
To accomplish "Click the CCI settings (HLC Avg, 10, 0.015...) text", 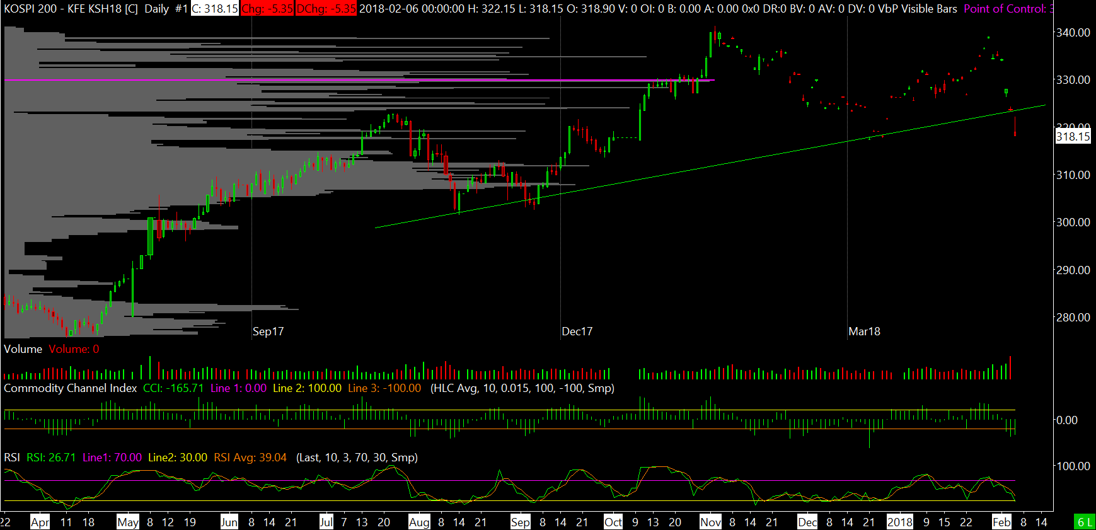I will click(522, 388).
